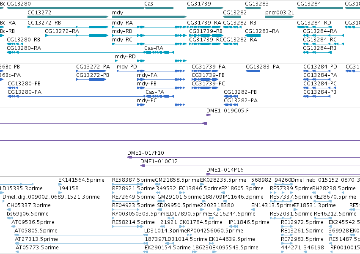Click EST LD15335.3prime label

tap(21, 188)
